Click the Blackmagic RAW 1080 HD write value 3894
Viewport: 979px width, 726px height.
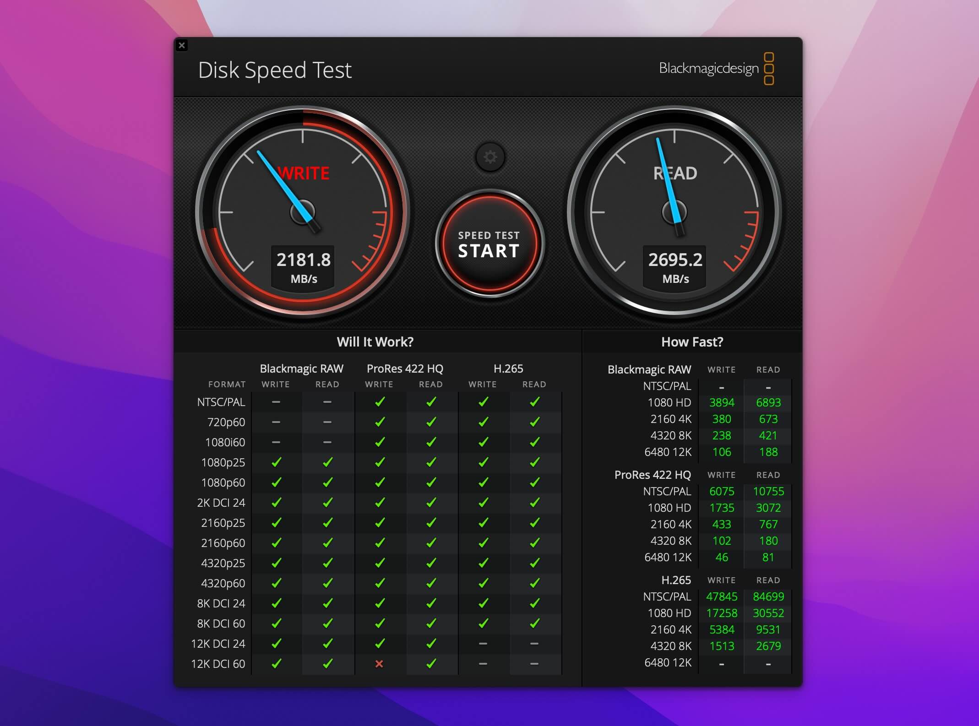point(722,402)
